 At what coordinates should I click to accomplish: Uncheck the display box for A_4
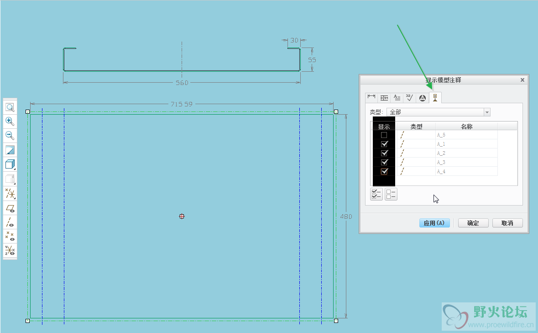point(384,171)
